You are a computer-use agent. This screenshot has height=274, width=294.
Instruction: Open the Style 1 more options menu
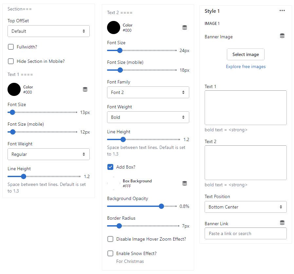click(282, 11)
